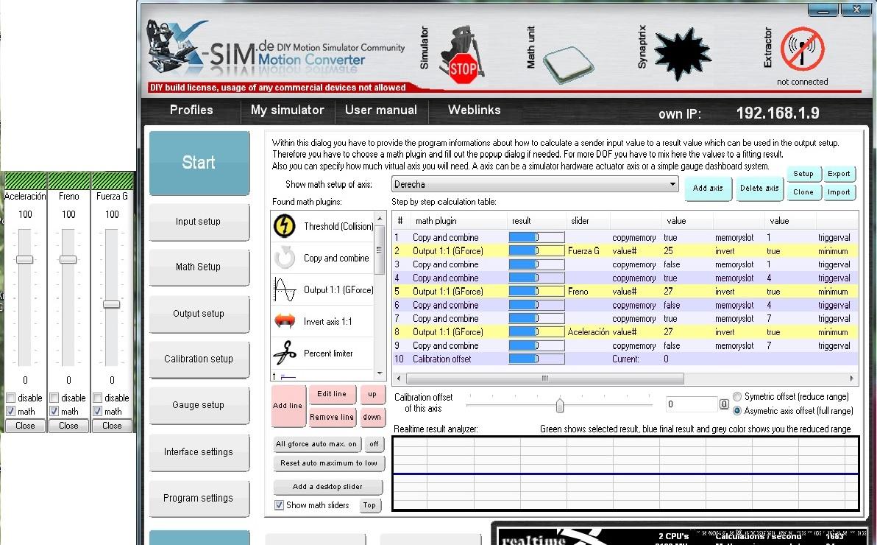Select Symetric offset (reduce range) option
Image resolution: width=877 pixels, height=545 pixels.
tap(737, 397)
